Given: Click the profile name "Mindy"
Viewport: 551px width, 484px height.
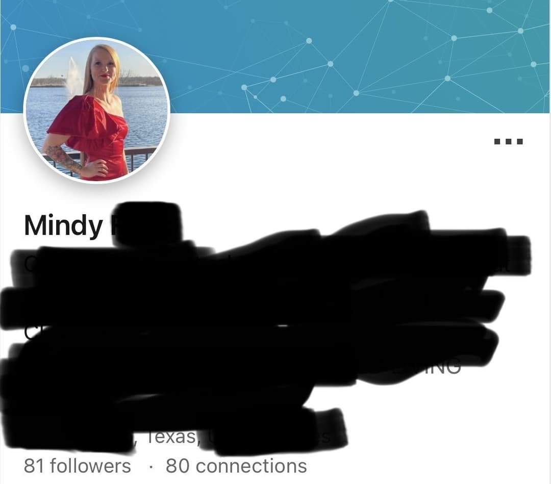Looking at the screenshot, I should click(x=63, y=226).
